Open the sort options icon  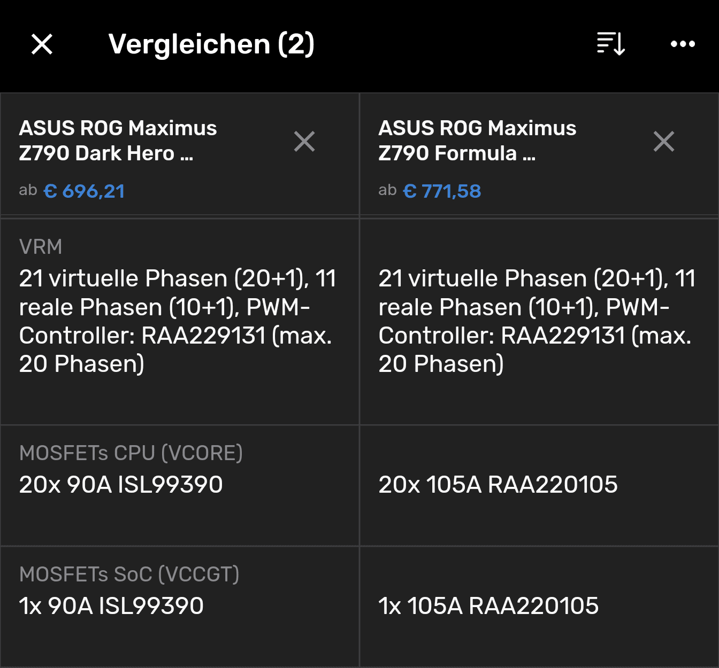pyautogui.click(x=610, y=44)
